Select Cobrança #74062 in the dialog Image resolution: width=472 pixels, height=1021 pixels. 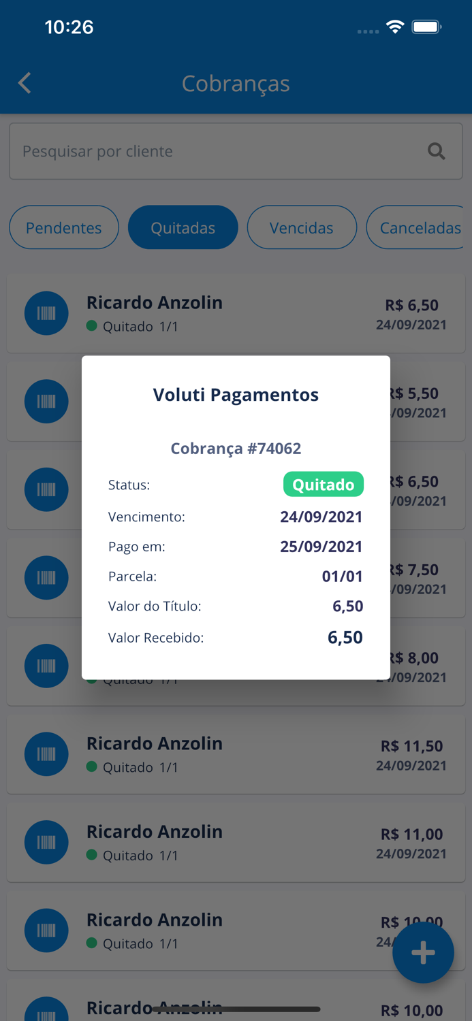[236, 448]
